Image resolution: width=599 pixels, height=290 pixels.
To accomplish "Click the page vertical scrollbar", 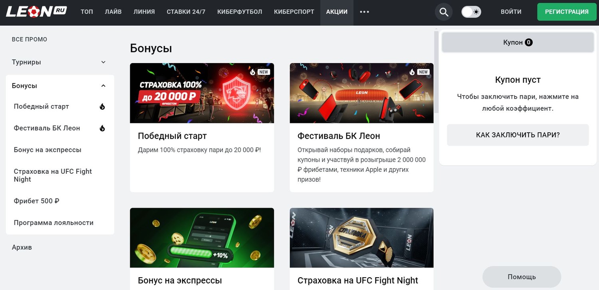I will (436, 72).
